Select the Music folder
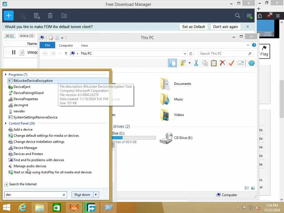 coord(172,99)
